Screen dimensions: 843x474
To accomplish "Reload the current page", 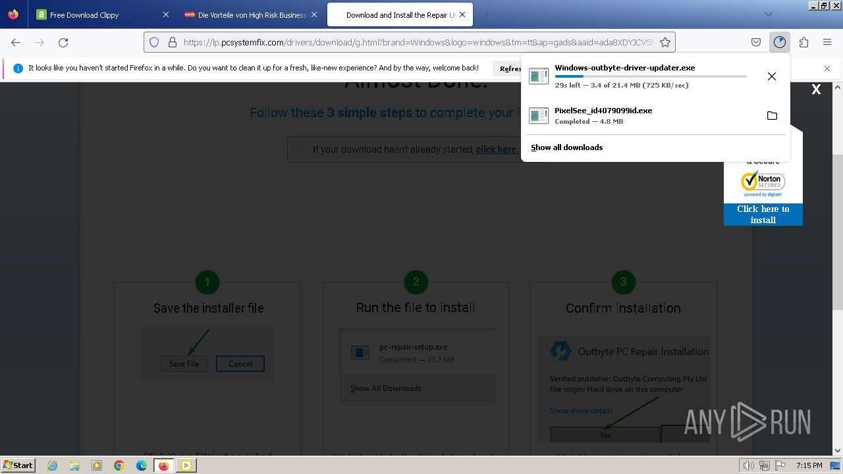I will tap(63, 42).
